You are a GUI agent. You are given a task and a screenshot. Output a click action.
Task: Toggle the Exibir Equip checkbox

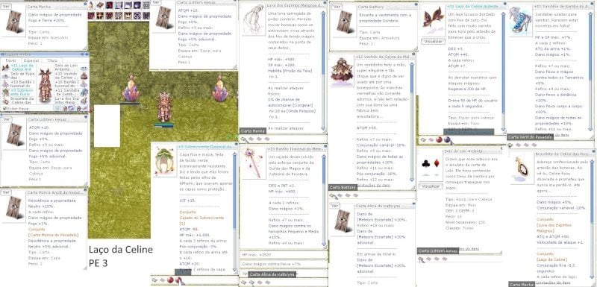tap(4, 109)
